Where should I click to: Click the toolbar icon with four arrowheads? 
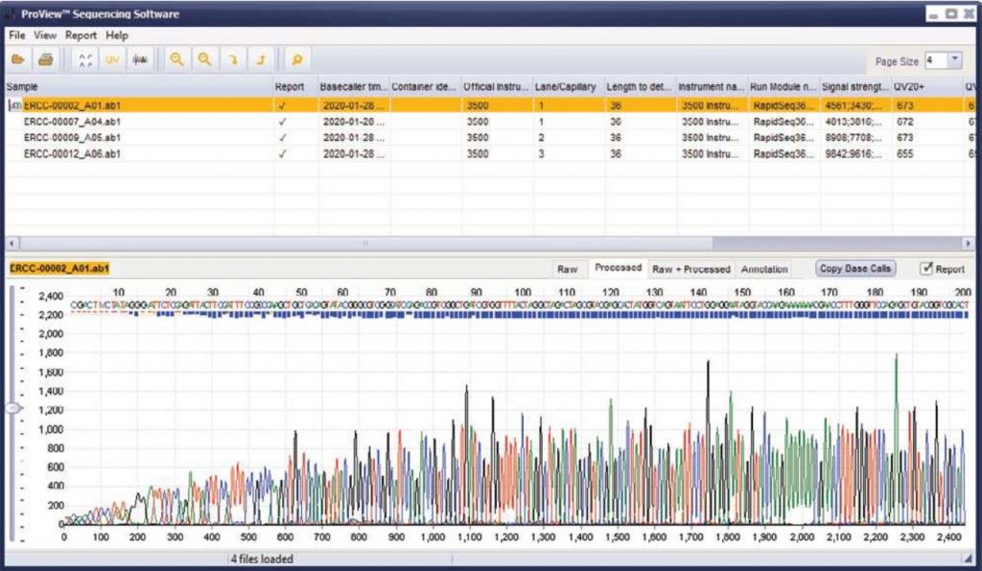coord(85,59)
